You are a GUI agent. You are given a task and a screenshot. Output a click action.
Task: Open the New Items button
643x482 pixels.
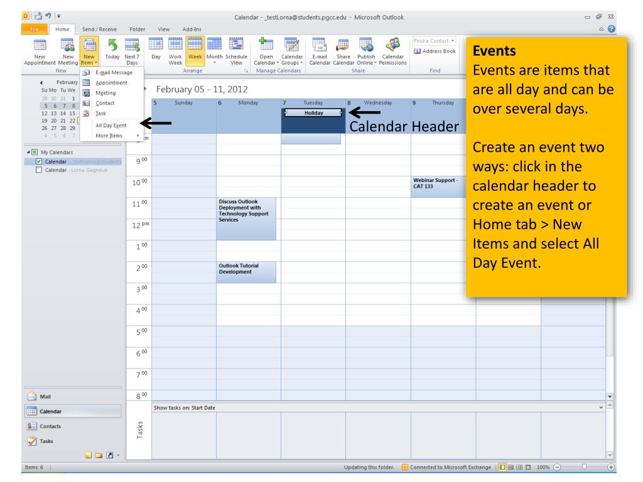click(x=89, y=51)
